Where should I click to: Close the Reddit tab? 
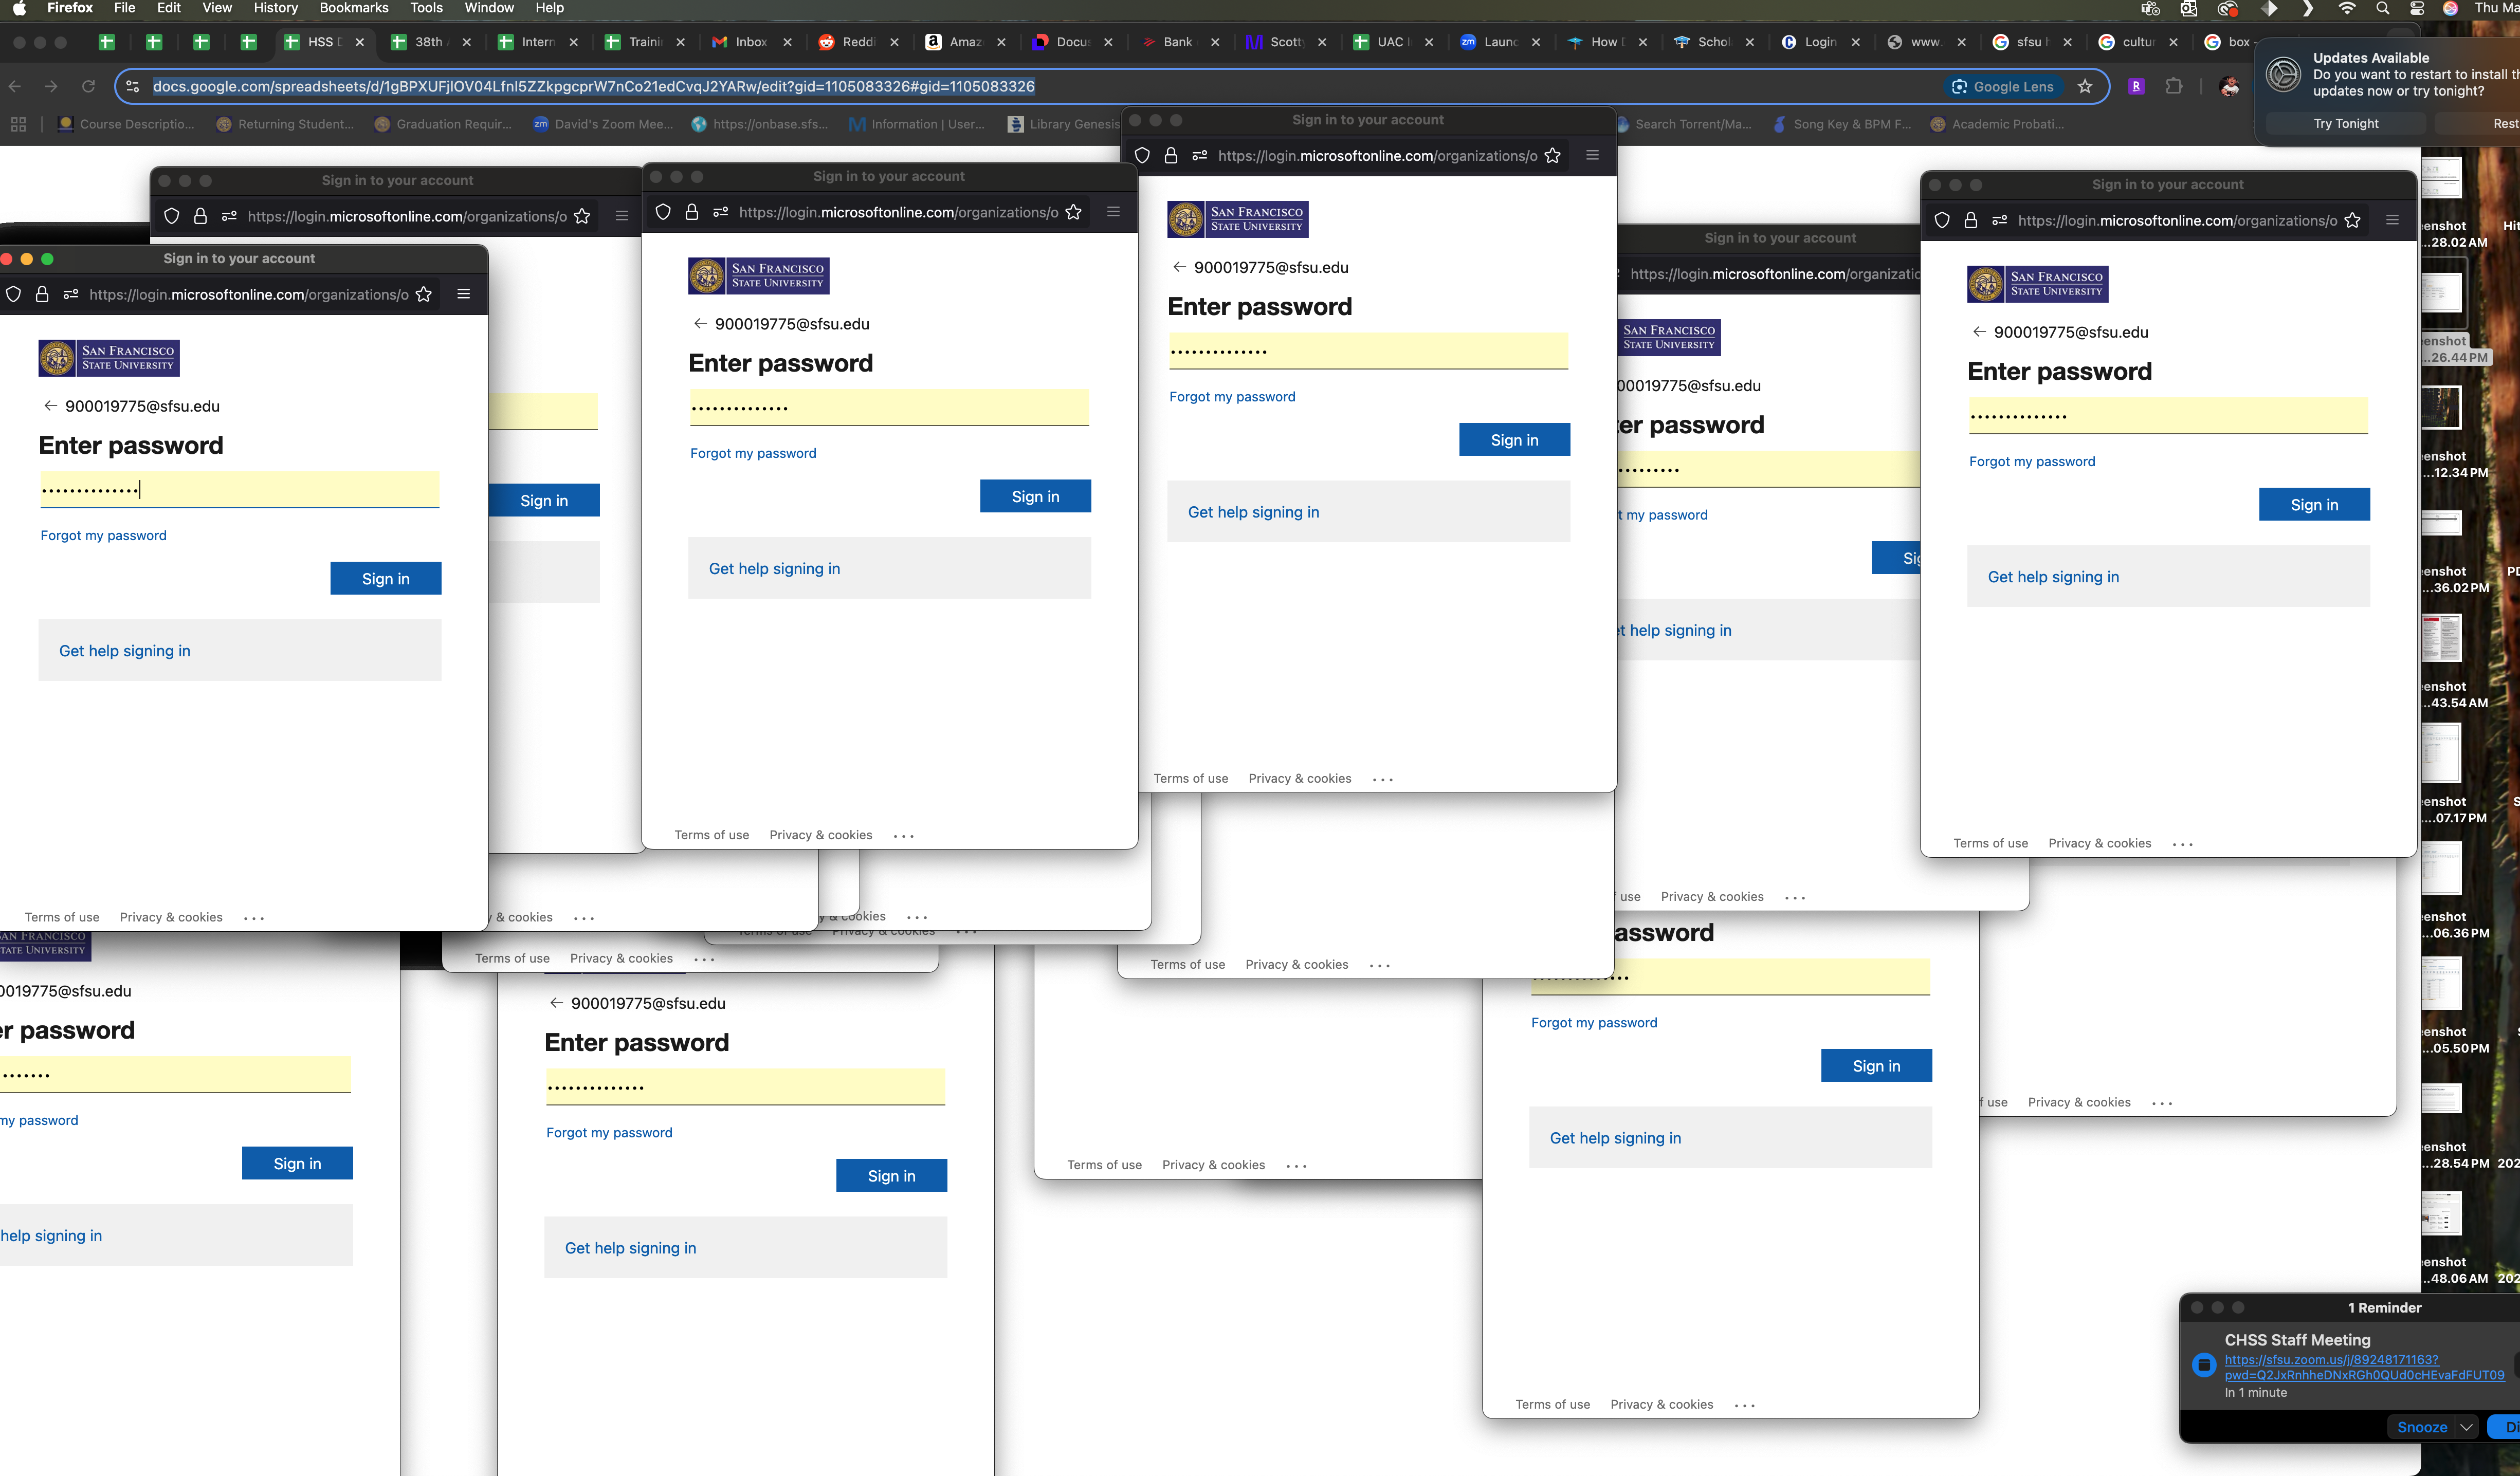(894, 42)
